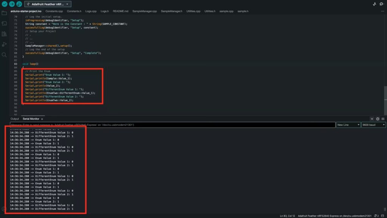Clear the Serial Monitor output
Viewport: 387px width, 218px height.
tap(383, 119)
